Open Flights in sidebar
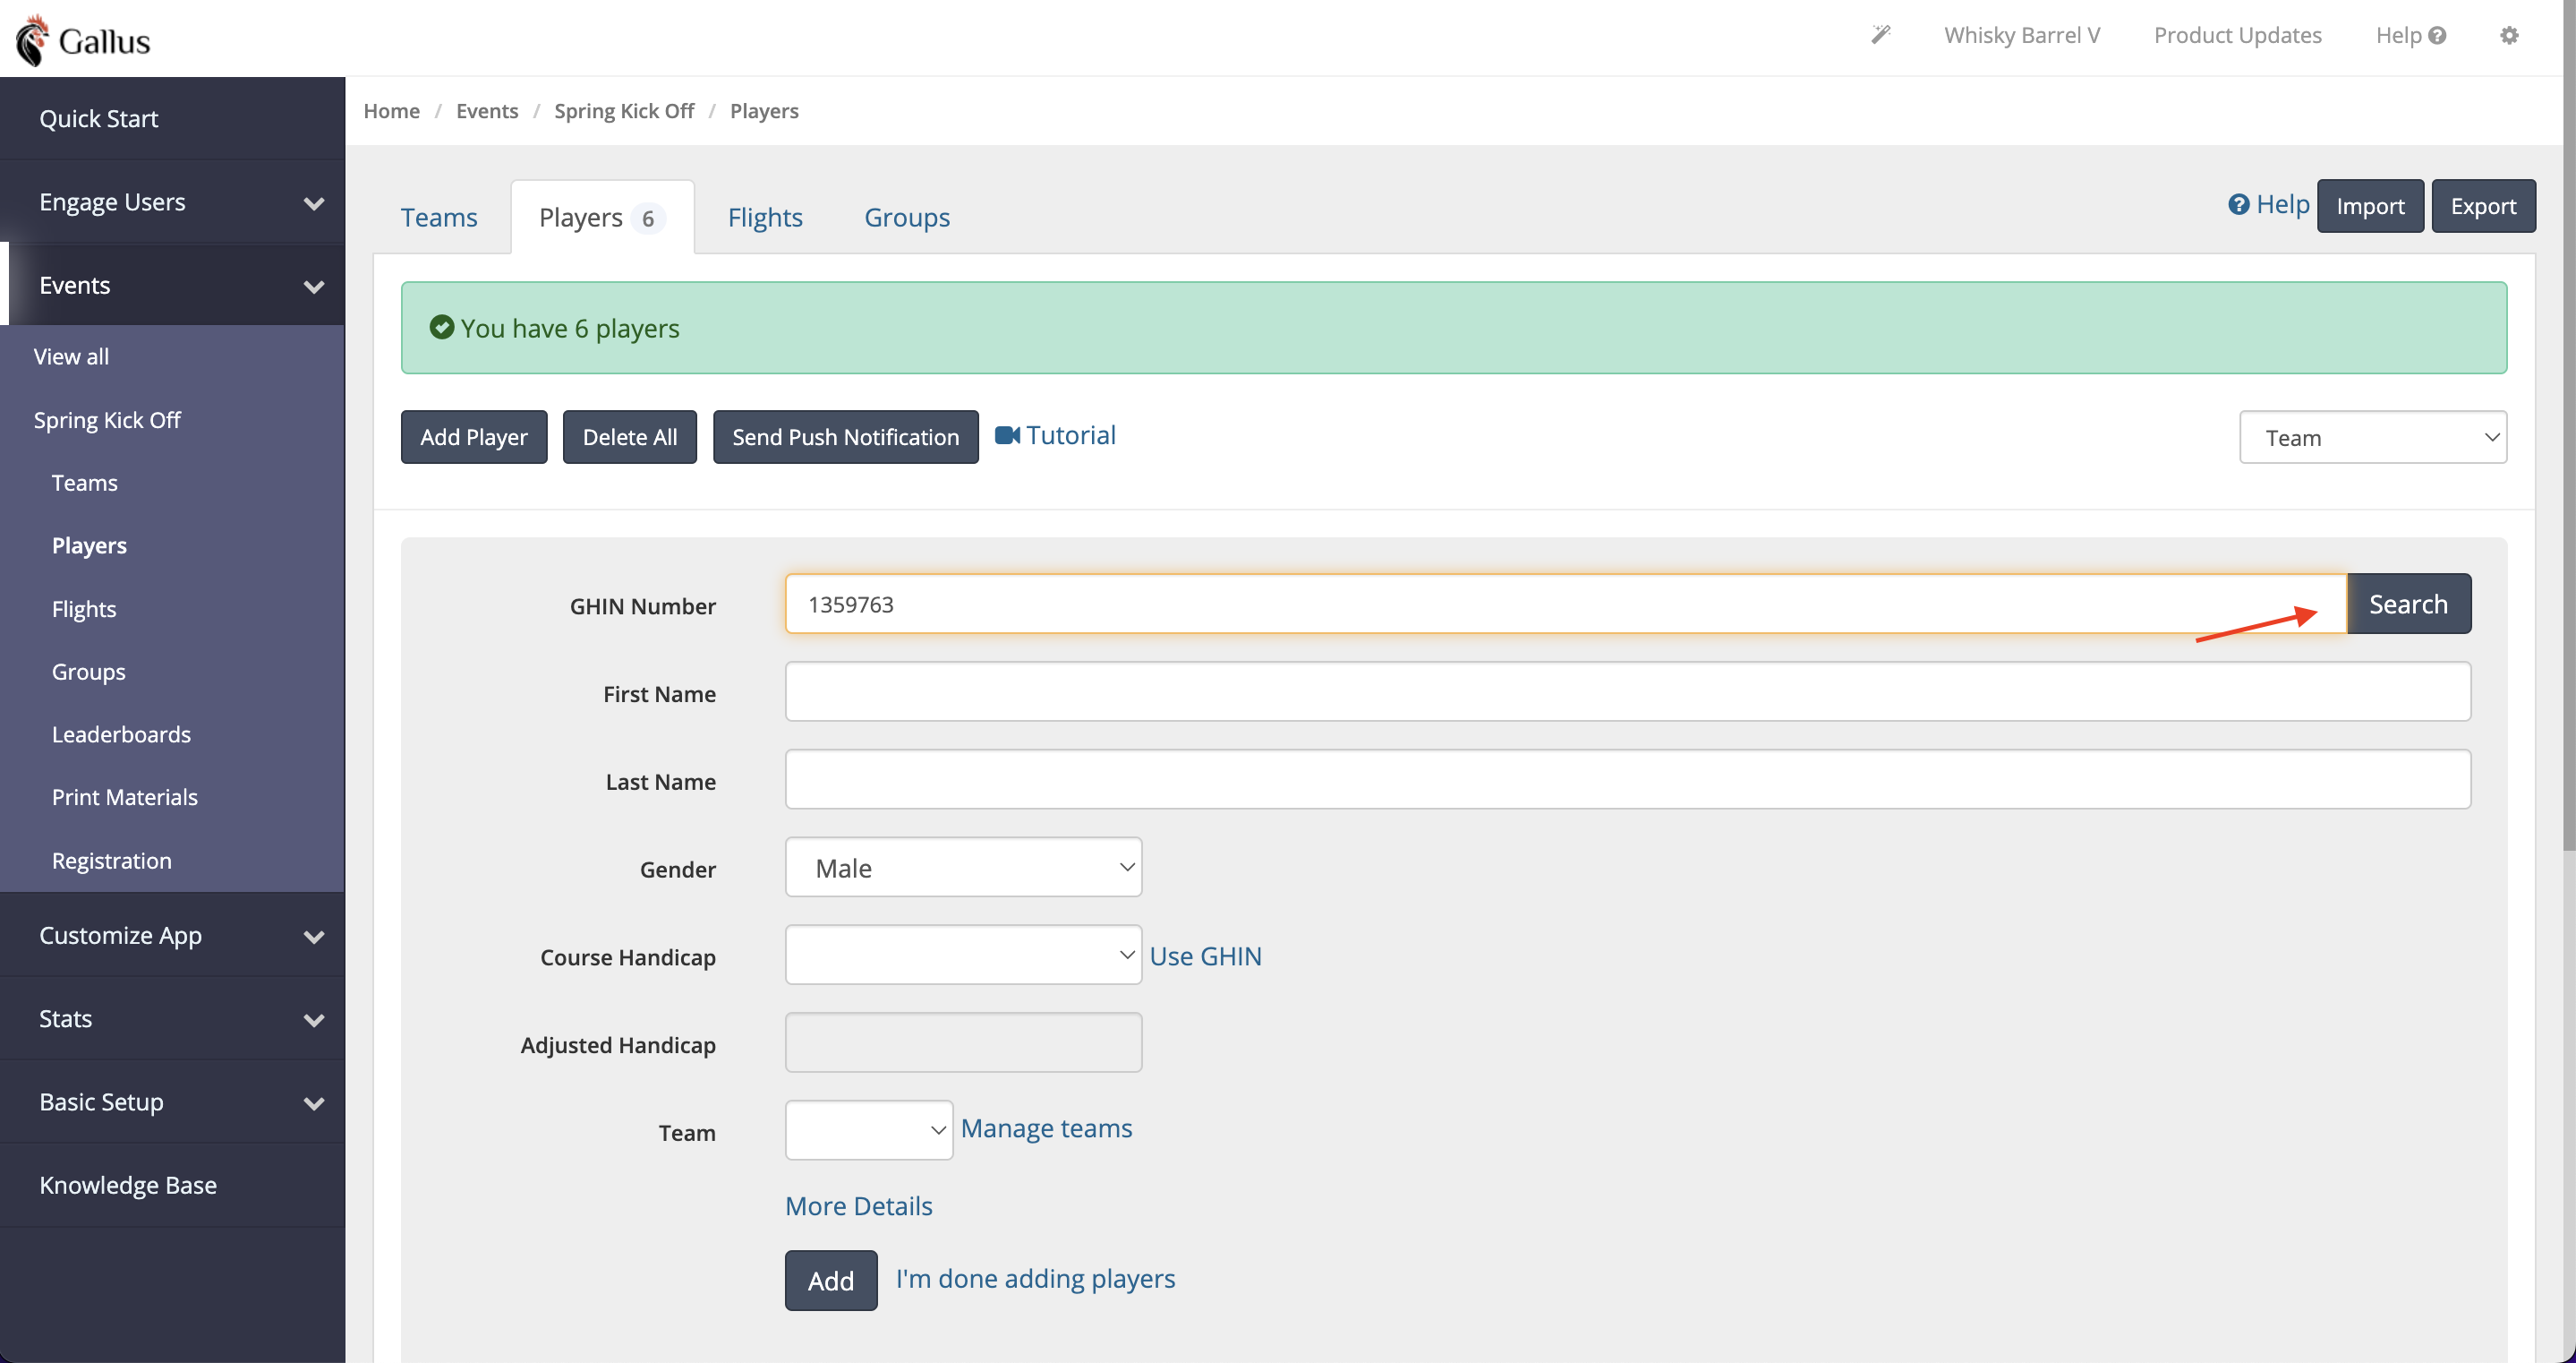2576x1363 pixels. coord(84,608)
